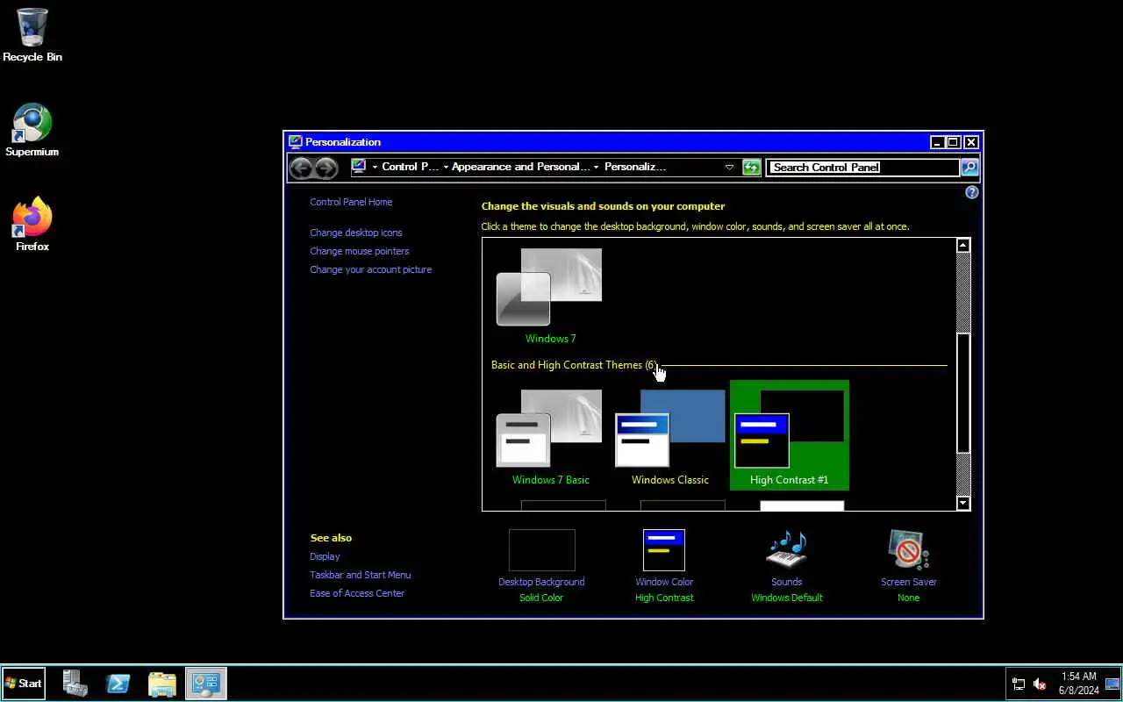Open Taskbar and Start Menu link
The width and height of the screenshot is (1123, 702).
tap(361, 575)
